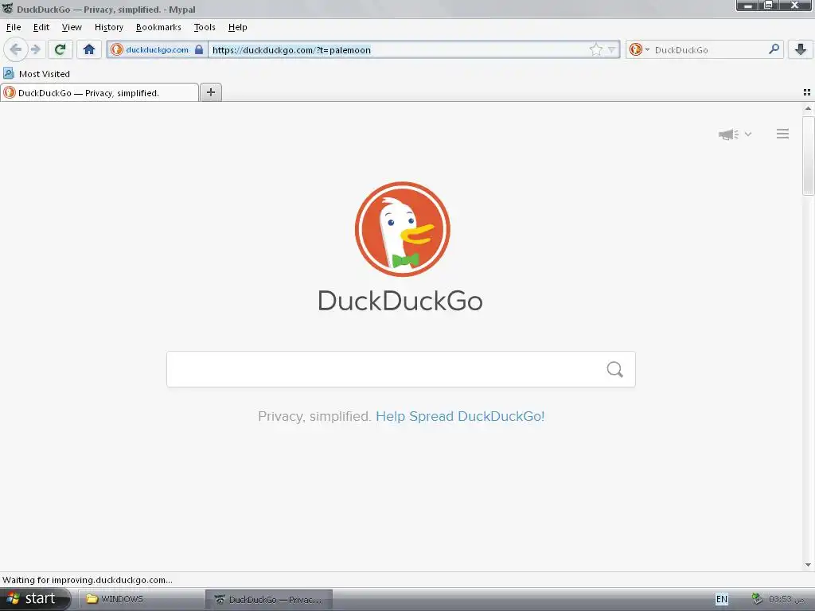The height and width of the screenshot is (611, 815).
Task: Open a new tab with plus button
Action: [x=210, y=92]
